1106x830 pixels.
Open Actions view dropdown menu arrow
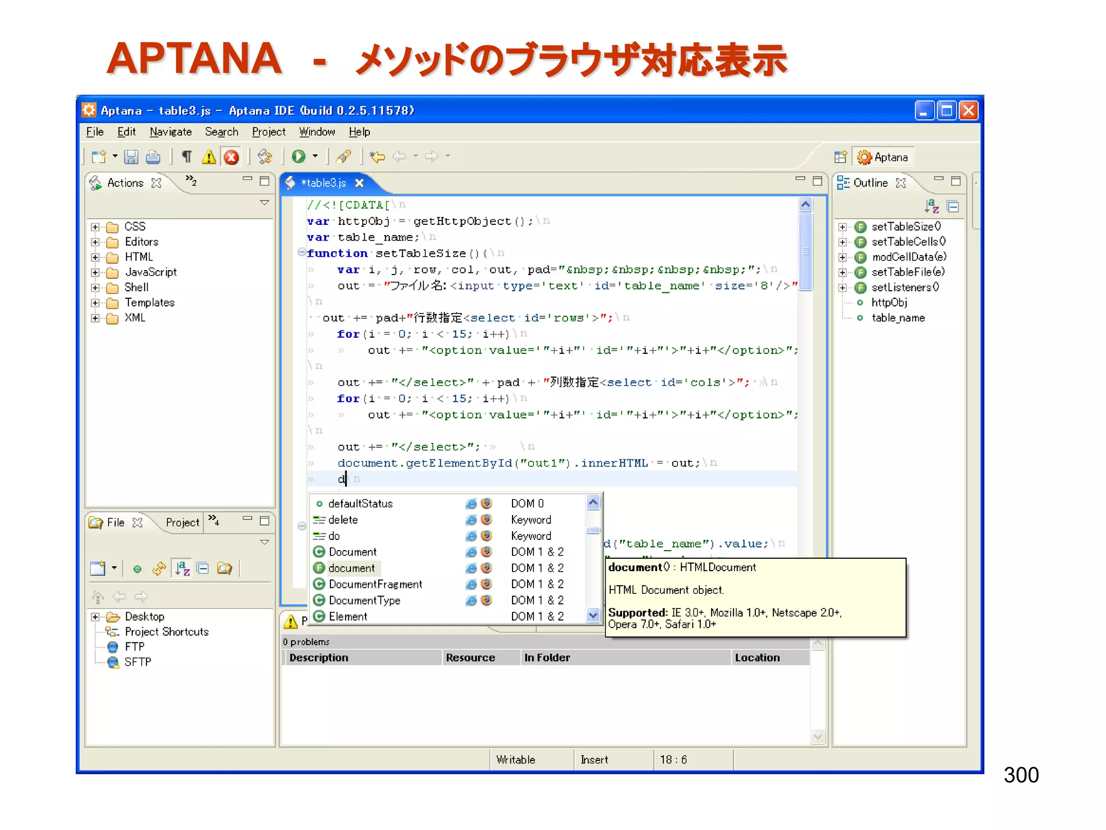[264, 203]
